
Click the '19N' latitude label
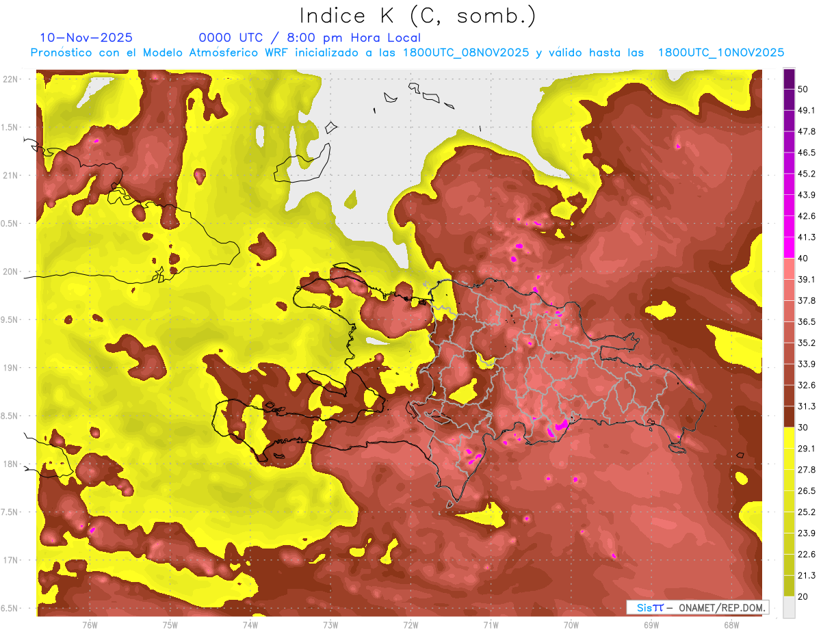point(10,368)
